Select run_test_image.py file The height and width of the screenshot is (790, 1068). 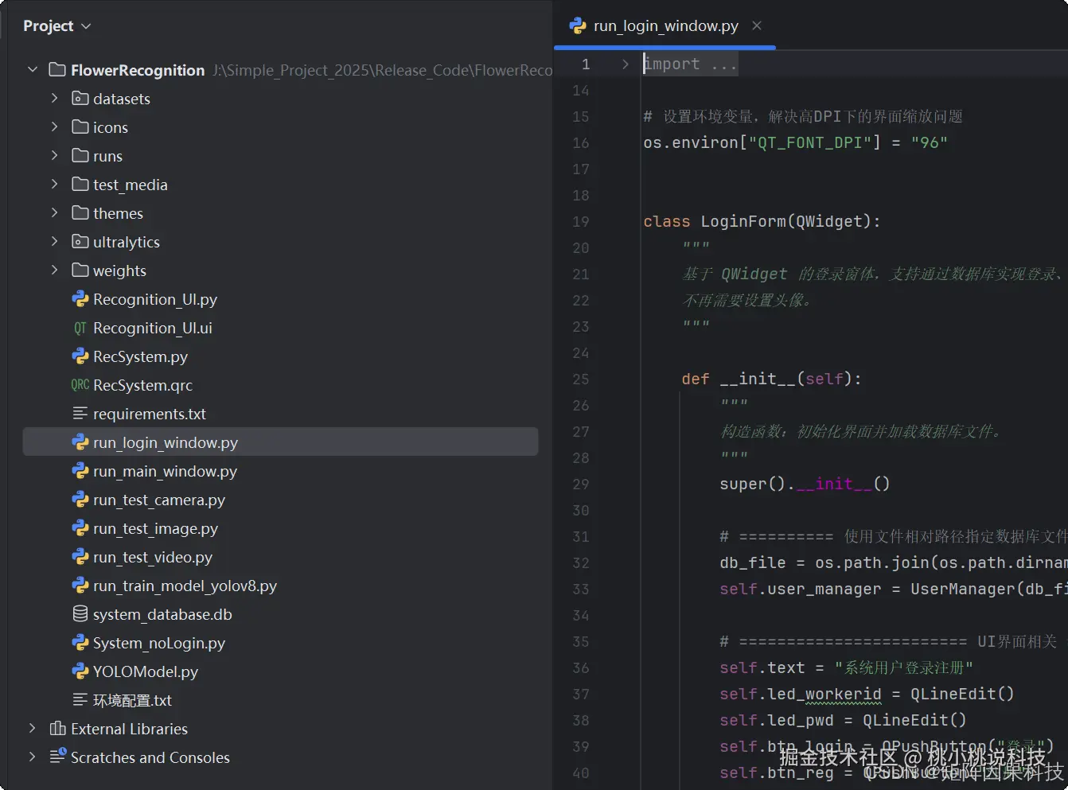[x=155, y=528]
